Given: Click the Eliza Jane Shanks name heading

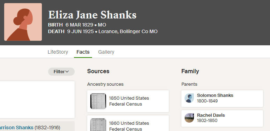Looking at the screenshot, I should [92, 15].
